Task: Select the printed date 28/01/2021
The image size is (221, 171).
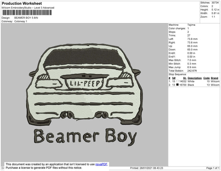Action: [x=146, y=168]
